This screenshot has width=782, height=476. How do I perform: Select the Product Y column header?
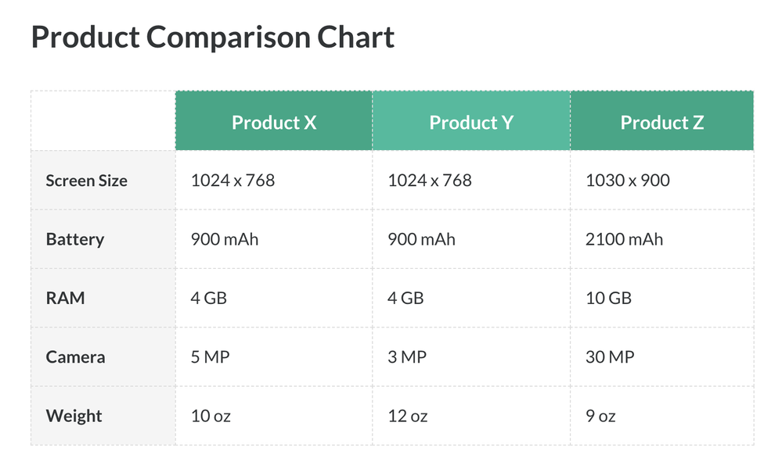[471, 123]
